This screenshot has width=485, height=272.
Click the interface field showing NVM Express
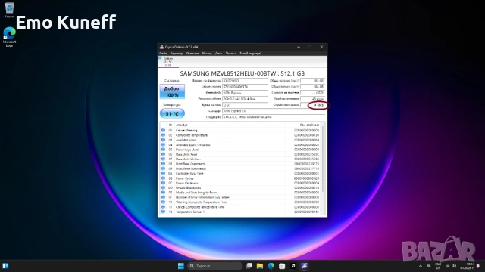tap(245, 93)
